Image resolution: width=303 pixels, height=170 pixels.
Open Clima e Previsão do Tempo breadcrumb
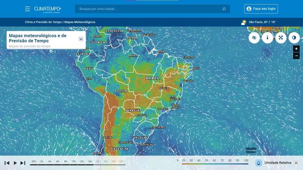pos(43,22)
